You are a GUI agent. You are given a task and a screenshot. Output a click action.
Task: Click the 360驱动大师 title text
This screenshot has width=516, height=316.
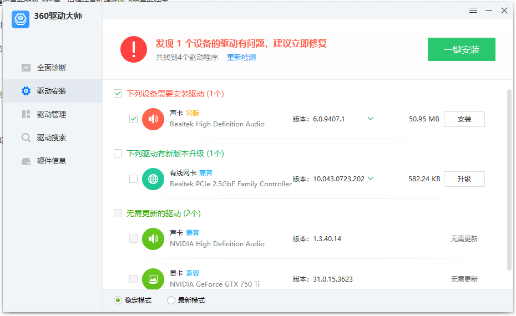(x=58, y=16)
